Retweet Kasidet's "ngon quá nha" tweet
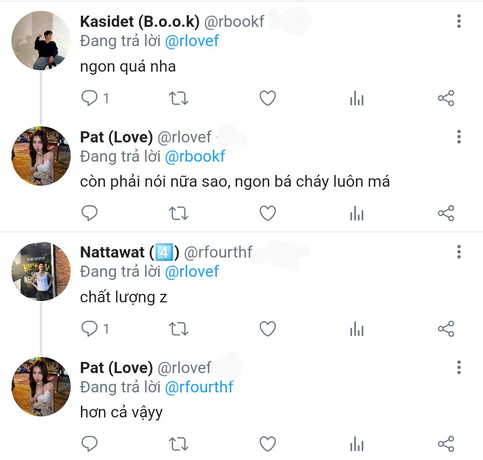Viewport: 483px width, 460px height. [179, 98]
